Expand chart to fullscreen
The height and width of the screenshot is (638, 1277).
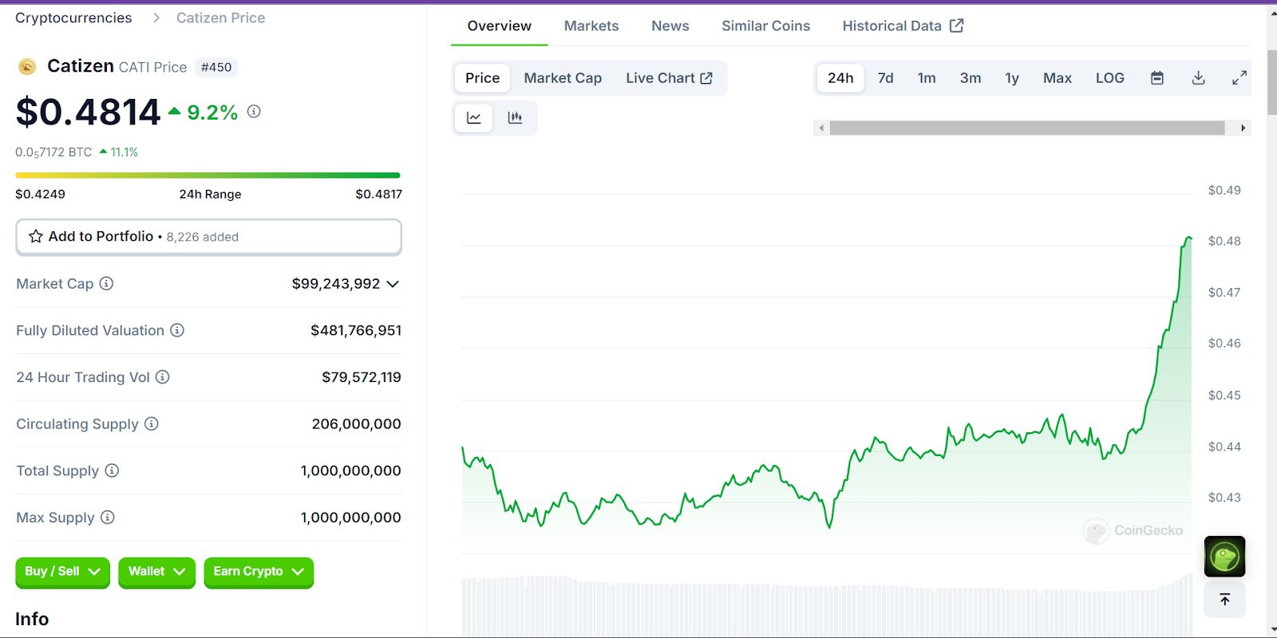pos(1239,78)
